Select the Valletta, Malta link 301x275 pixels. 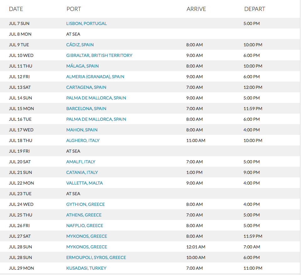click(x=84, y=183)
